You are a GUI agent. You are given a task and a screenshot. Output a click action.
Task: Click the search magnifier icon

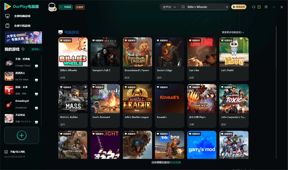183,7
